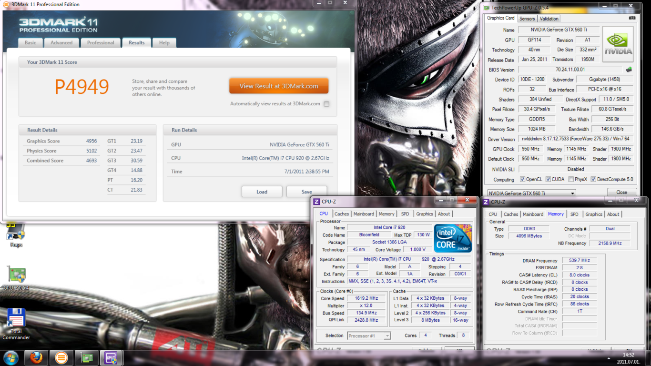Open the Windows Start menu orb
The width and height of the screenshot is (651, 366).
[x=11, y=357]
